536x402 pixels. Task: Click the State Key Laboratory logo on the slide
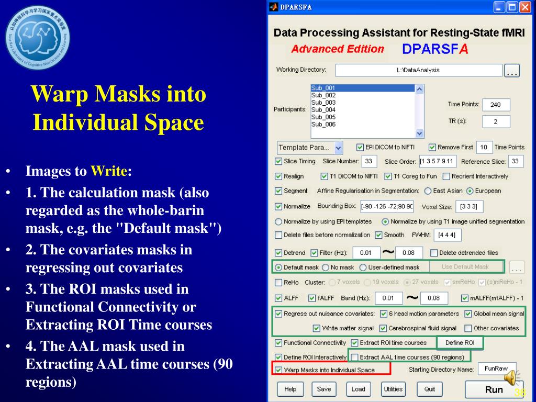point(38,38)
